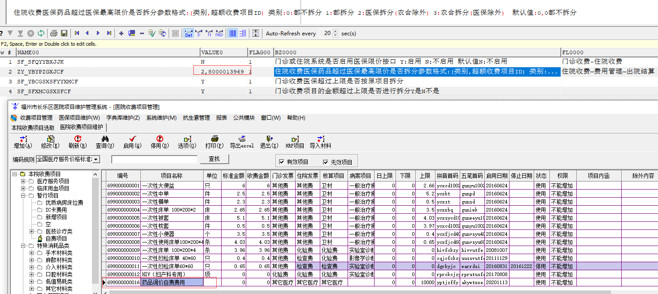Click the floppy disk save icon
The image size is (658, 294).
point(64,33)
